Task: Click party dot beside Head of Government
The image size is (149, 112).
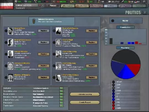Action: coord(6,42)
